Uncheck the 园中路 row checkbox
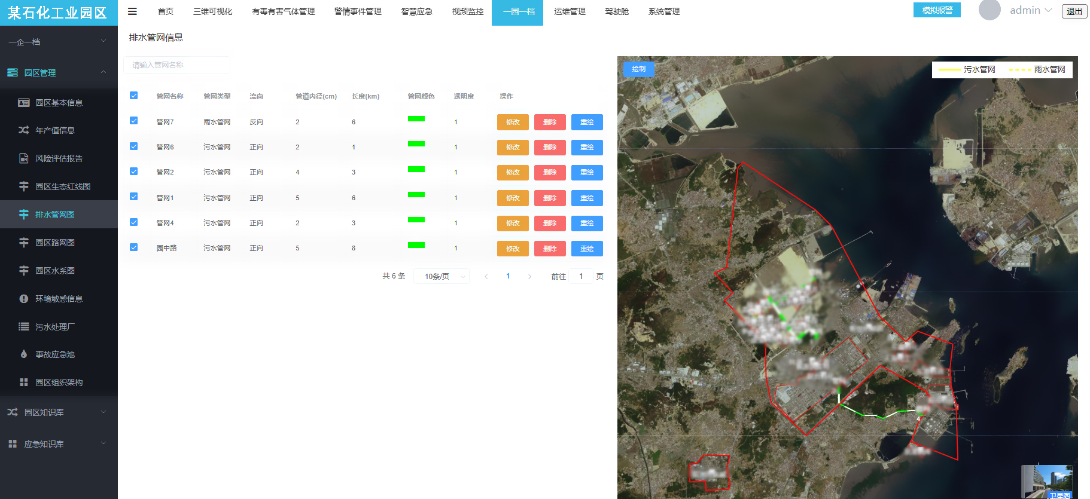Screen dimensions: 1090x499 (134, 247)
